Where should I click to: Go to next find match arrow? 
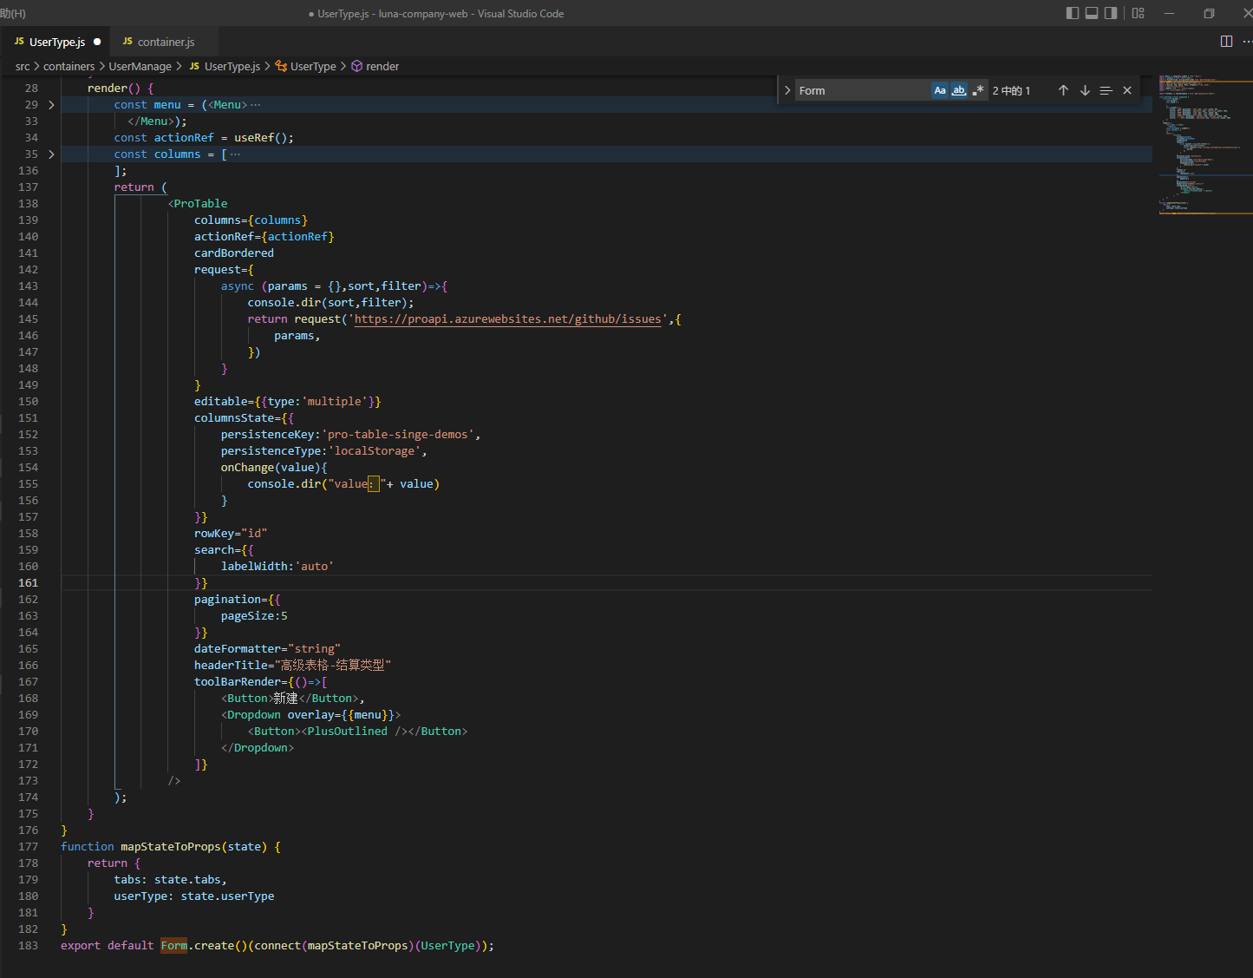click(1085, 90)
